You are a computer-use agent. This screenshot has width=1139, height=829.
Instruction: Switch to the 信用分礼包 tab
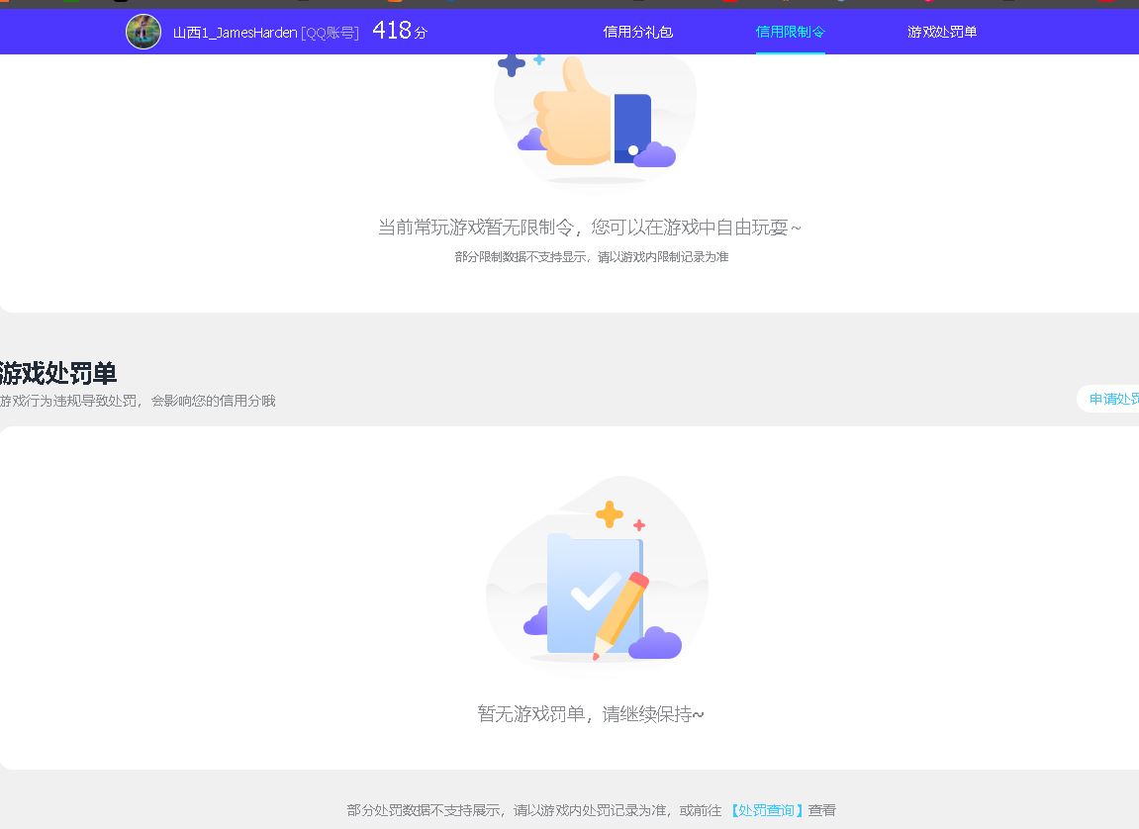point(637,32)
